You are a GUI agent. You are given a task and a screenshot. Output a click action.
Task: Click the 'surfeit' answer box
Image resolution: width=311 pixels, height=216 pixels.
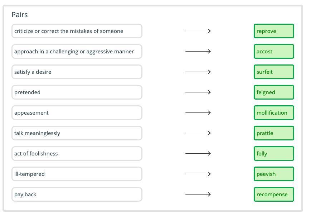coord(274,72)
